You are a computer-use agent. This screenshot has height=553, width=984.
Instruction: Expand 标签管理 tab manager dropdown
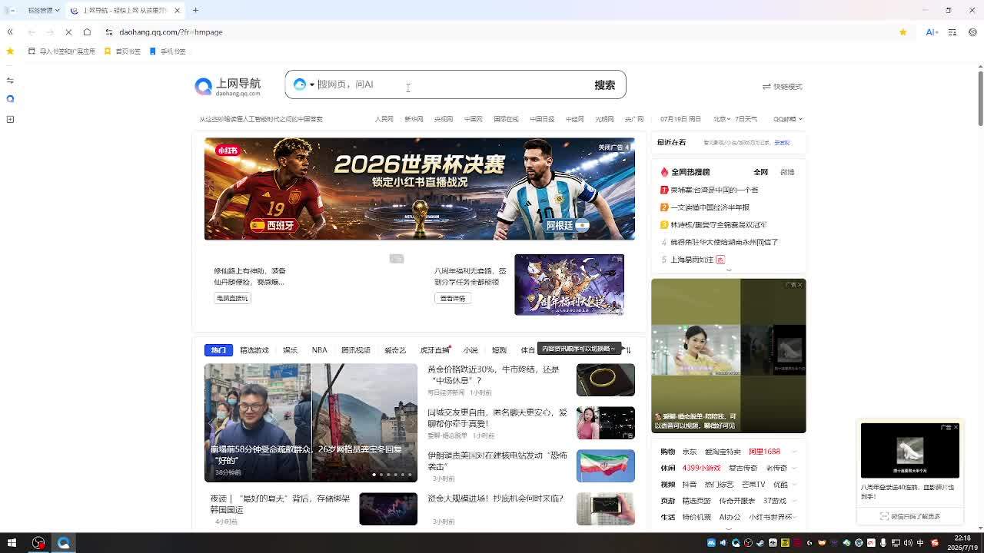coord(43,11)
